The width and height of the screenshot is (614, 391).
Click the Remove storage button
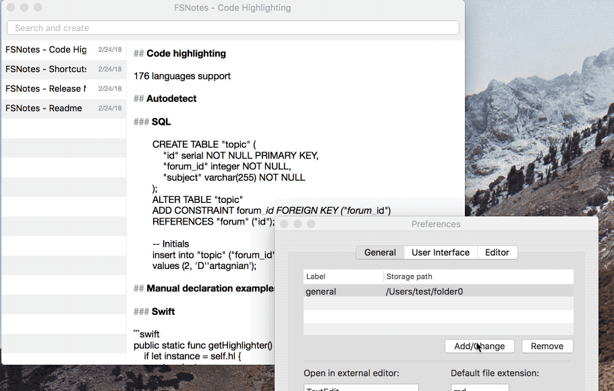click(547, 346)
